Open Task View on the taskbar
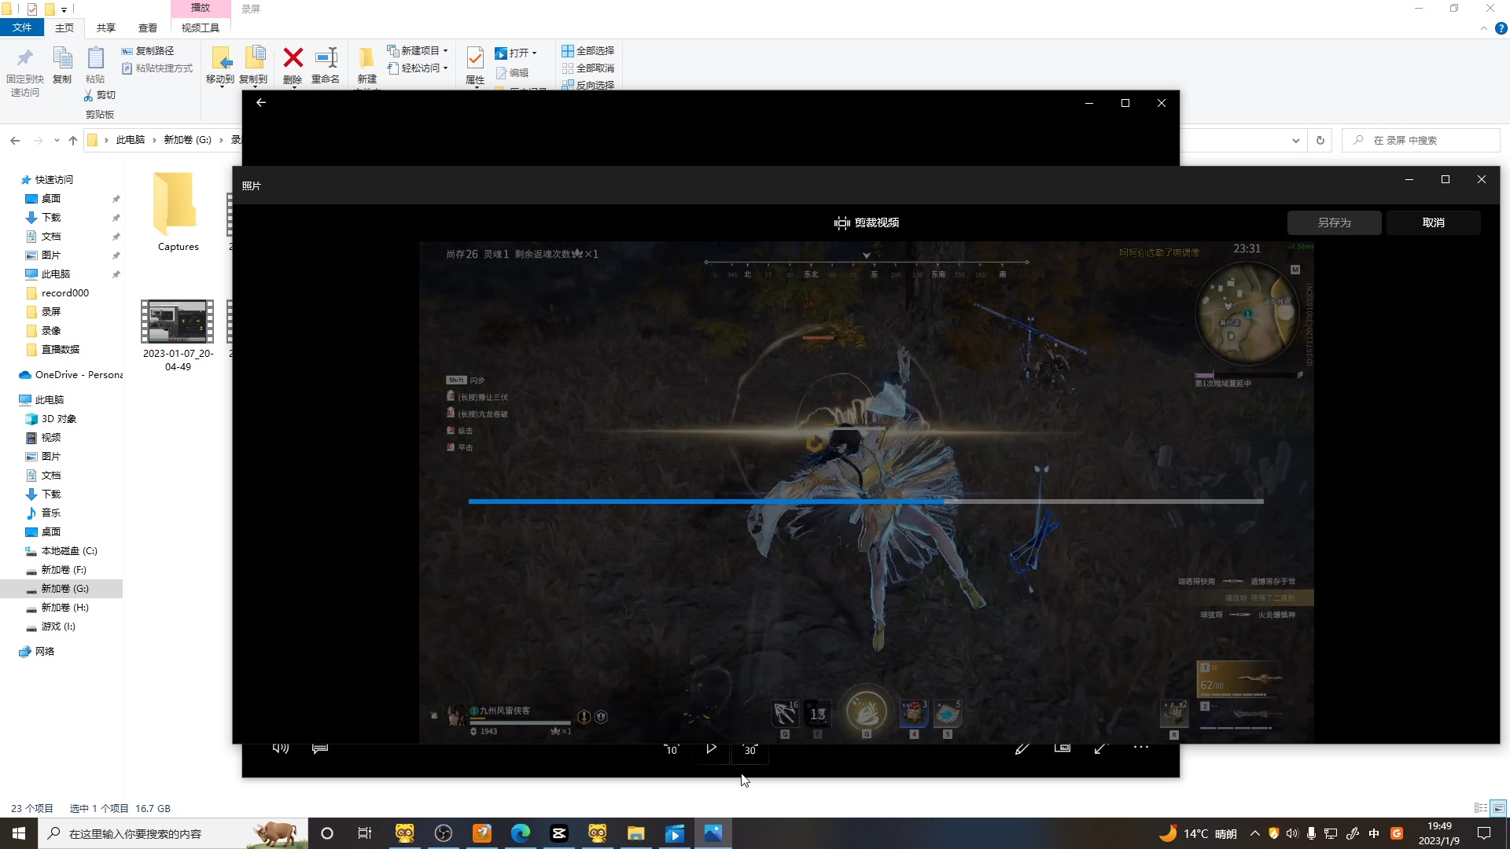 point(365,833)
